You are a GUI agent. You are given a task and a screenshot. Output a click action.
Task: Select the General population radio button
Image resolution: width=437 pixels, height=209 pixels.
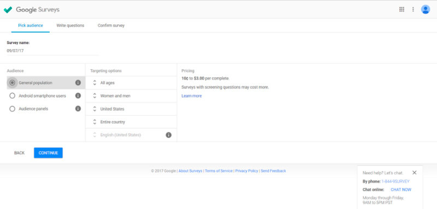click(x=12, y=82)
